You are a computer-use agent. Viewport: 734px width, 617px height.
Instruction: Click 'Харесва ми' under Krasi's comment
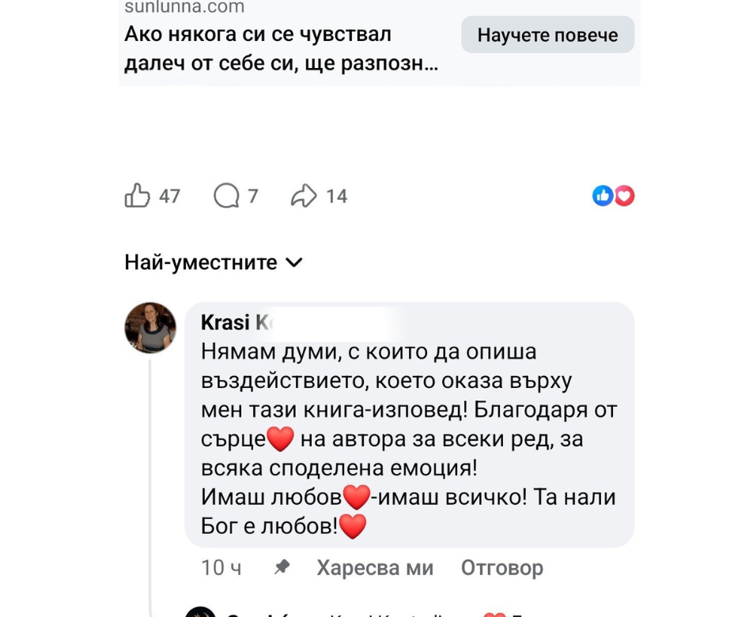(x=374, y=568)
